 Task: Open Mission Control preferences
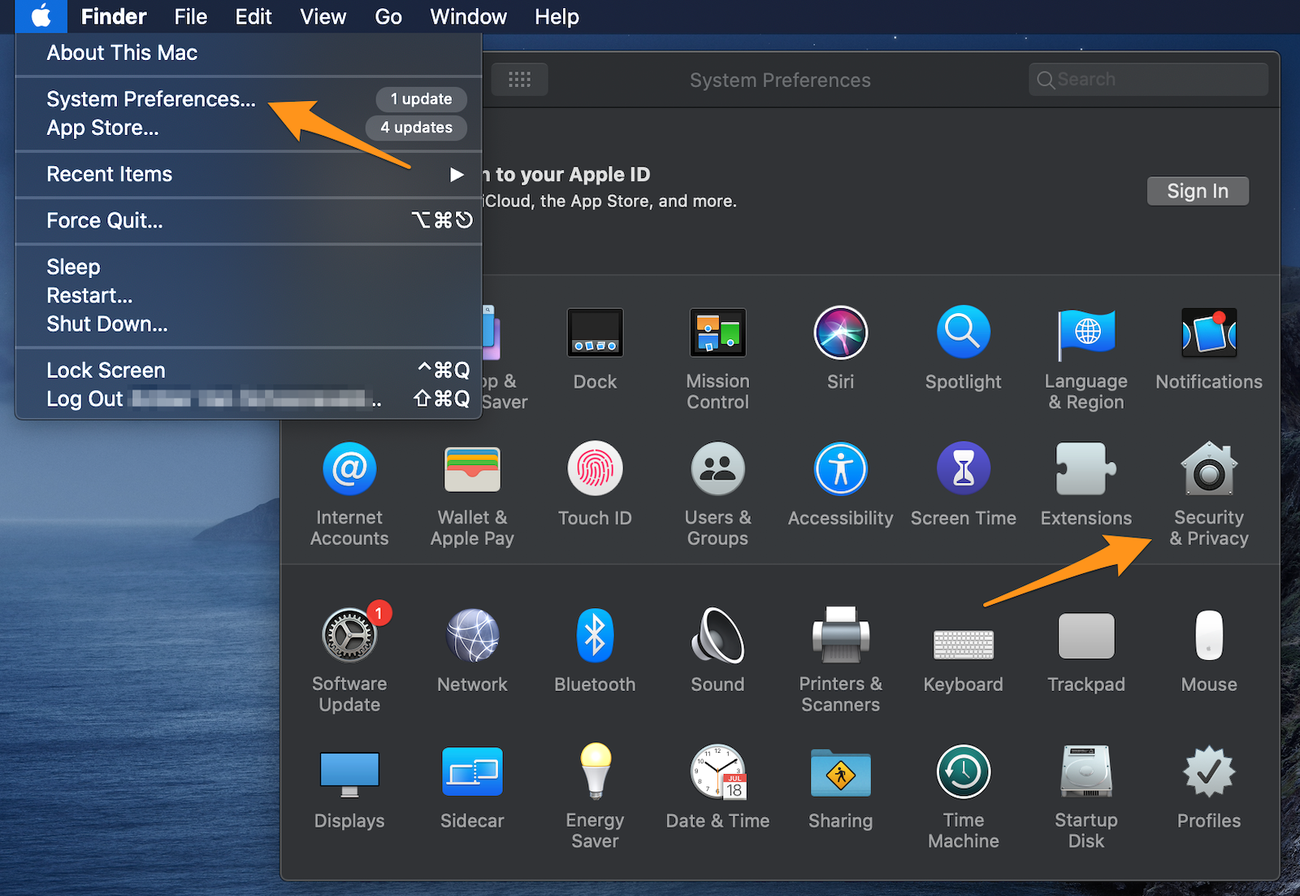coord(717,359)
